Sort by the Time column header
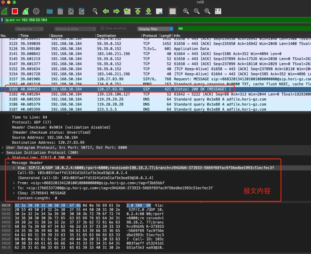311x254 pixels. [34, 36]
